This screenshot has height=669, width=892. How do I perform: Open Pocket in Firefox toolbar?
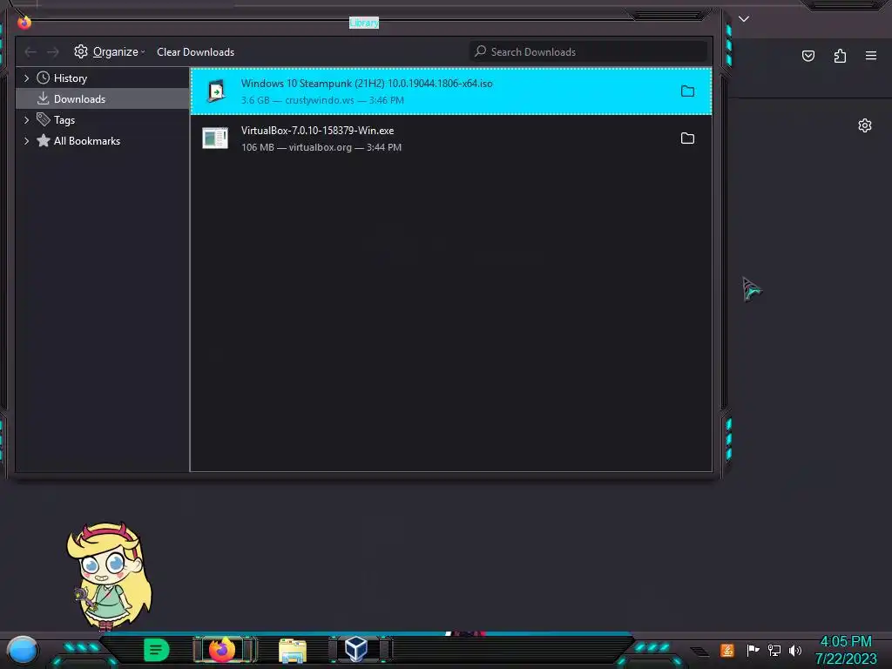[808, 56]
